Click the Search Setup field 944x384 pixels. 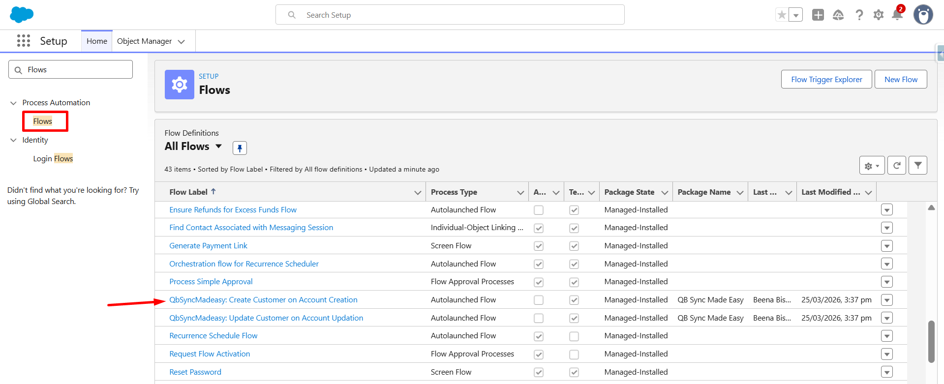(450, 15)
